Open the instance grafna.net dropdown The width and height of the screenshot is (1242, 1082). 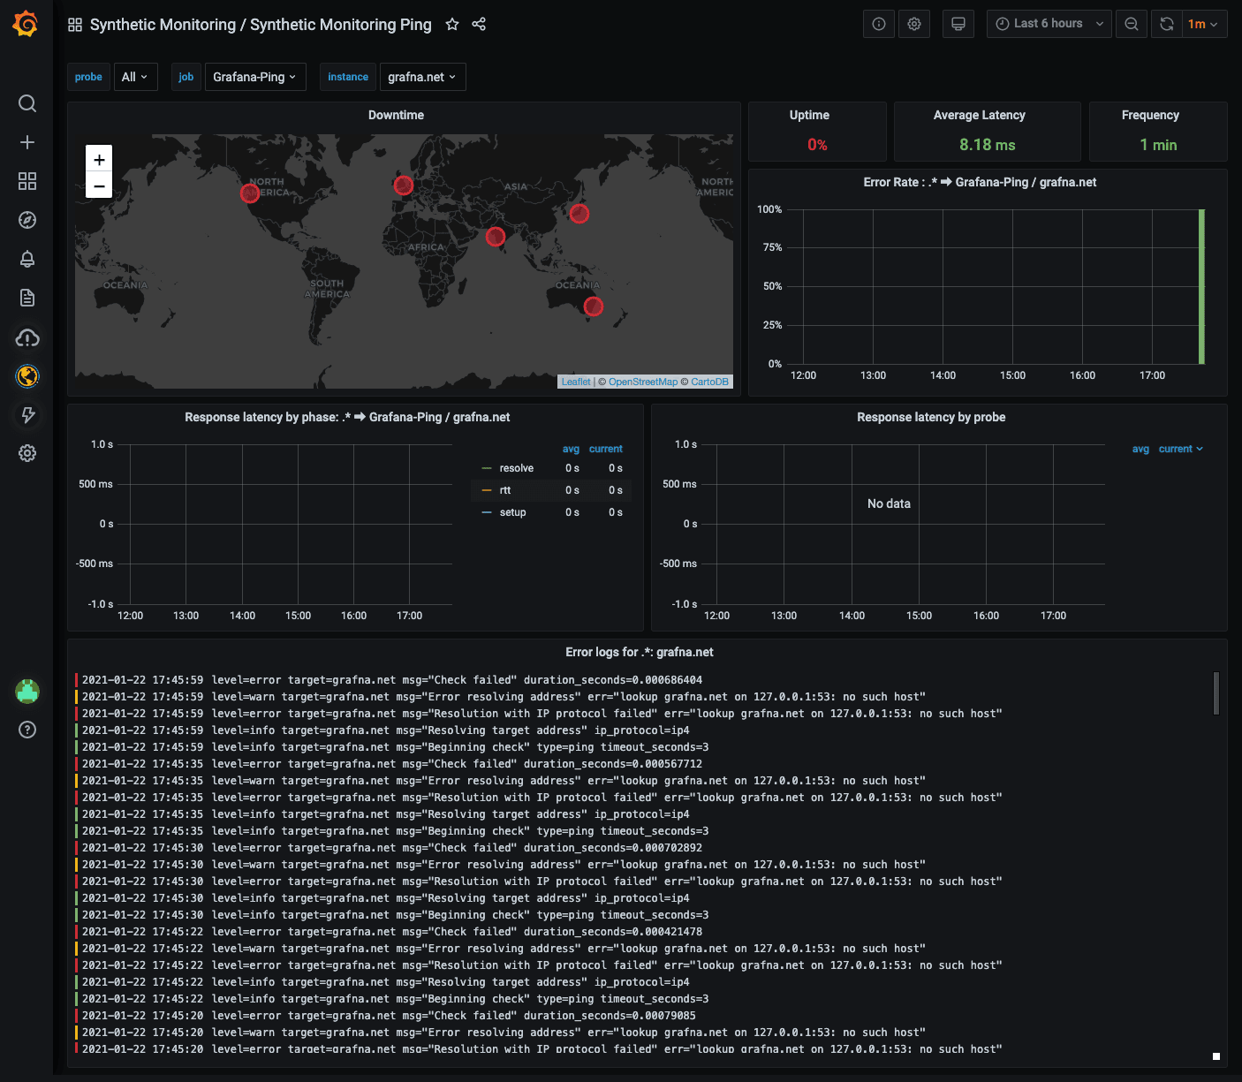click(x=422, y=77)
